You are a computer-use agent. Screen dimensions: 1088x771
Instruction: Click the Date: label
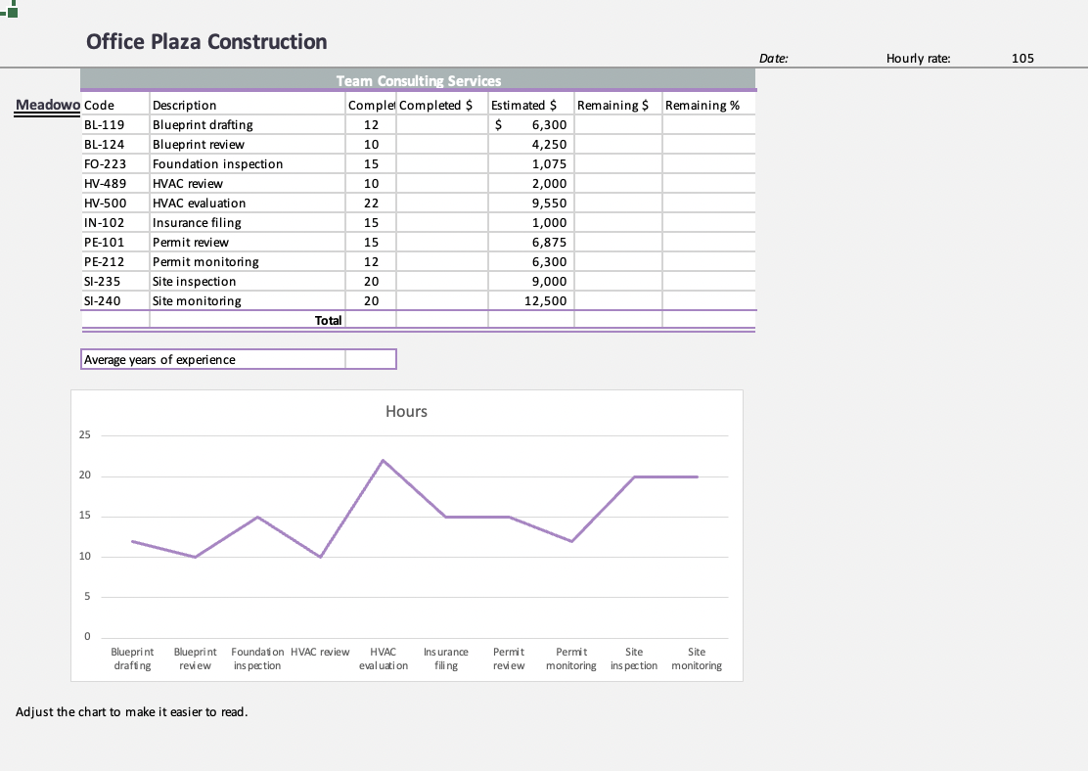773,59
